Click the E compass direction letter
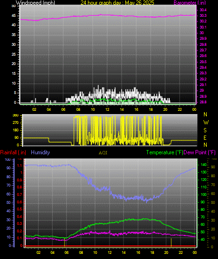 [x=205, y=137]
